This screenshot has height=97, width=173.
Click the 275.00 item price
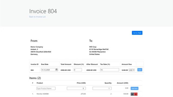[83, 94]
